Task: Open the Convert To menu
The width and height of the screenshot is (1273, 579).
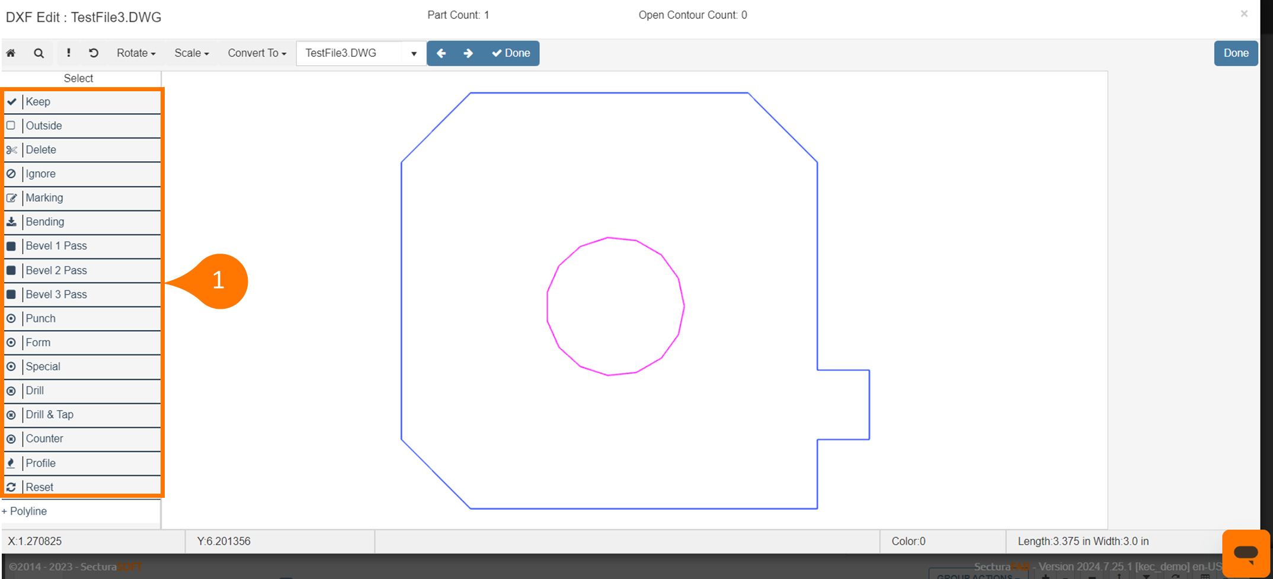Action: (257, 53)
